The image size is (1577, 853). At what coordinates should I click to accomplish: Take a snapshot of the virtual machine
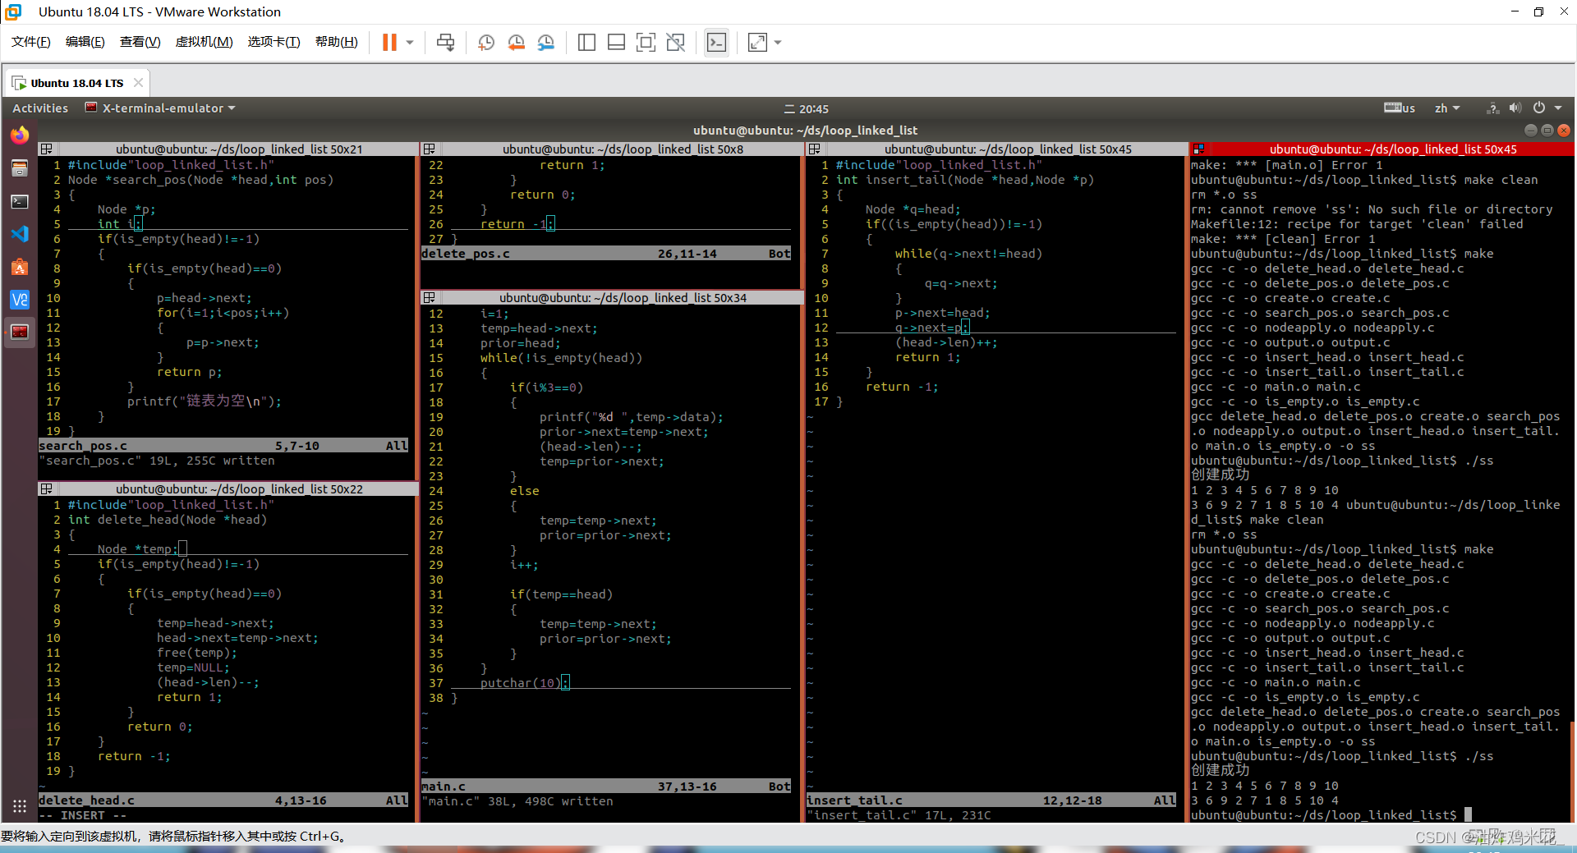486,43
